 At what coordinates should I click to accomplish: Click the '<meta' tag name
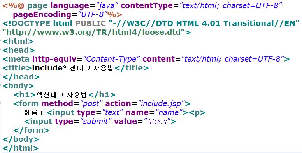(16, 59)
